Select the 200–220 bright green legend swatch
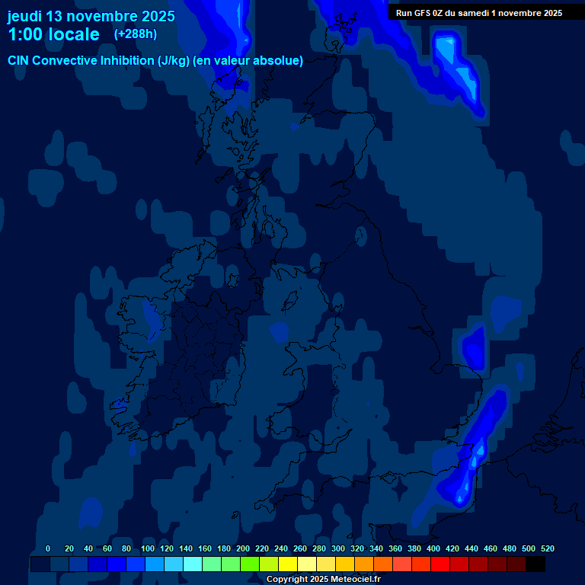Viewport: 585px width, 585px height. pos(250,564)
